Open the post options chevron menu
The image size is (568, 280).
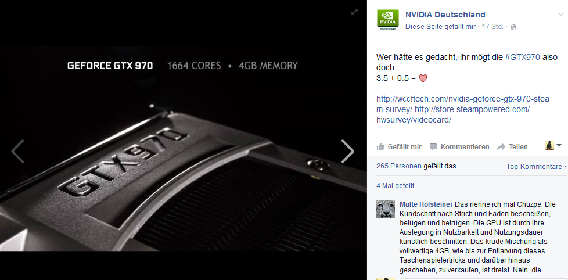pyautogui.click(x=561, y=14)
